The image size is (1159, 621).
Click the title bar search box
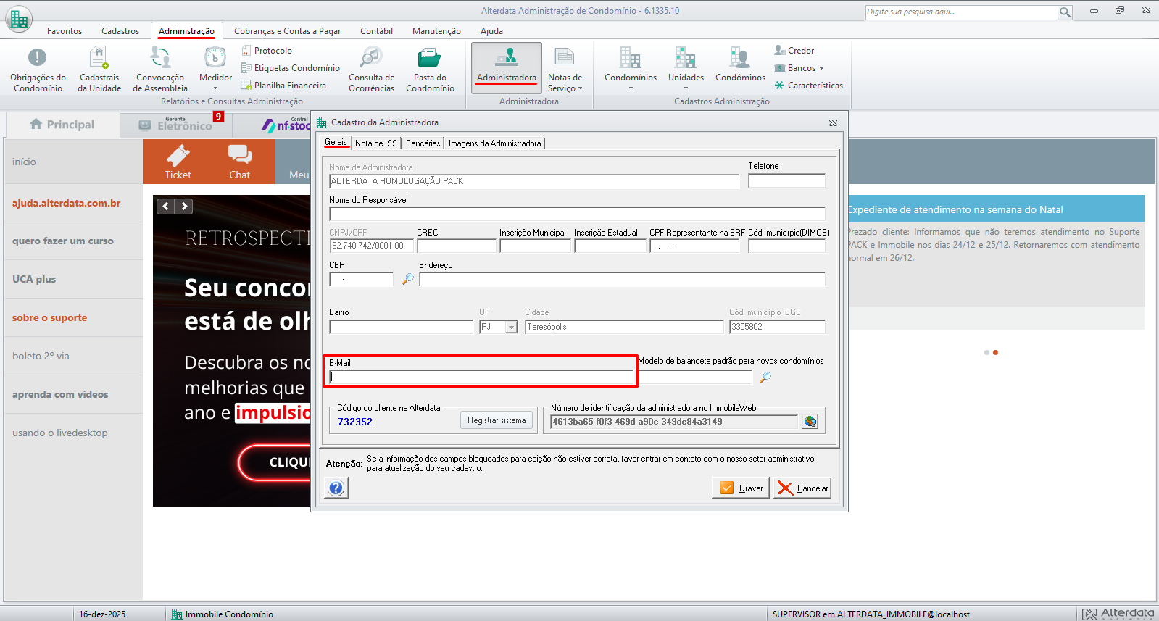click(x=962, y=12)
